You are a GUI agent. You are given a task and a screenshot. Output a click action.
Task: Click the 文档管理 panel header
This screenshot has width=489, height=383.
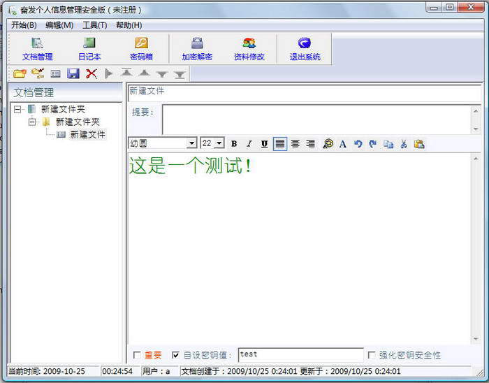click(65, 92)
